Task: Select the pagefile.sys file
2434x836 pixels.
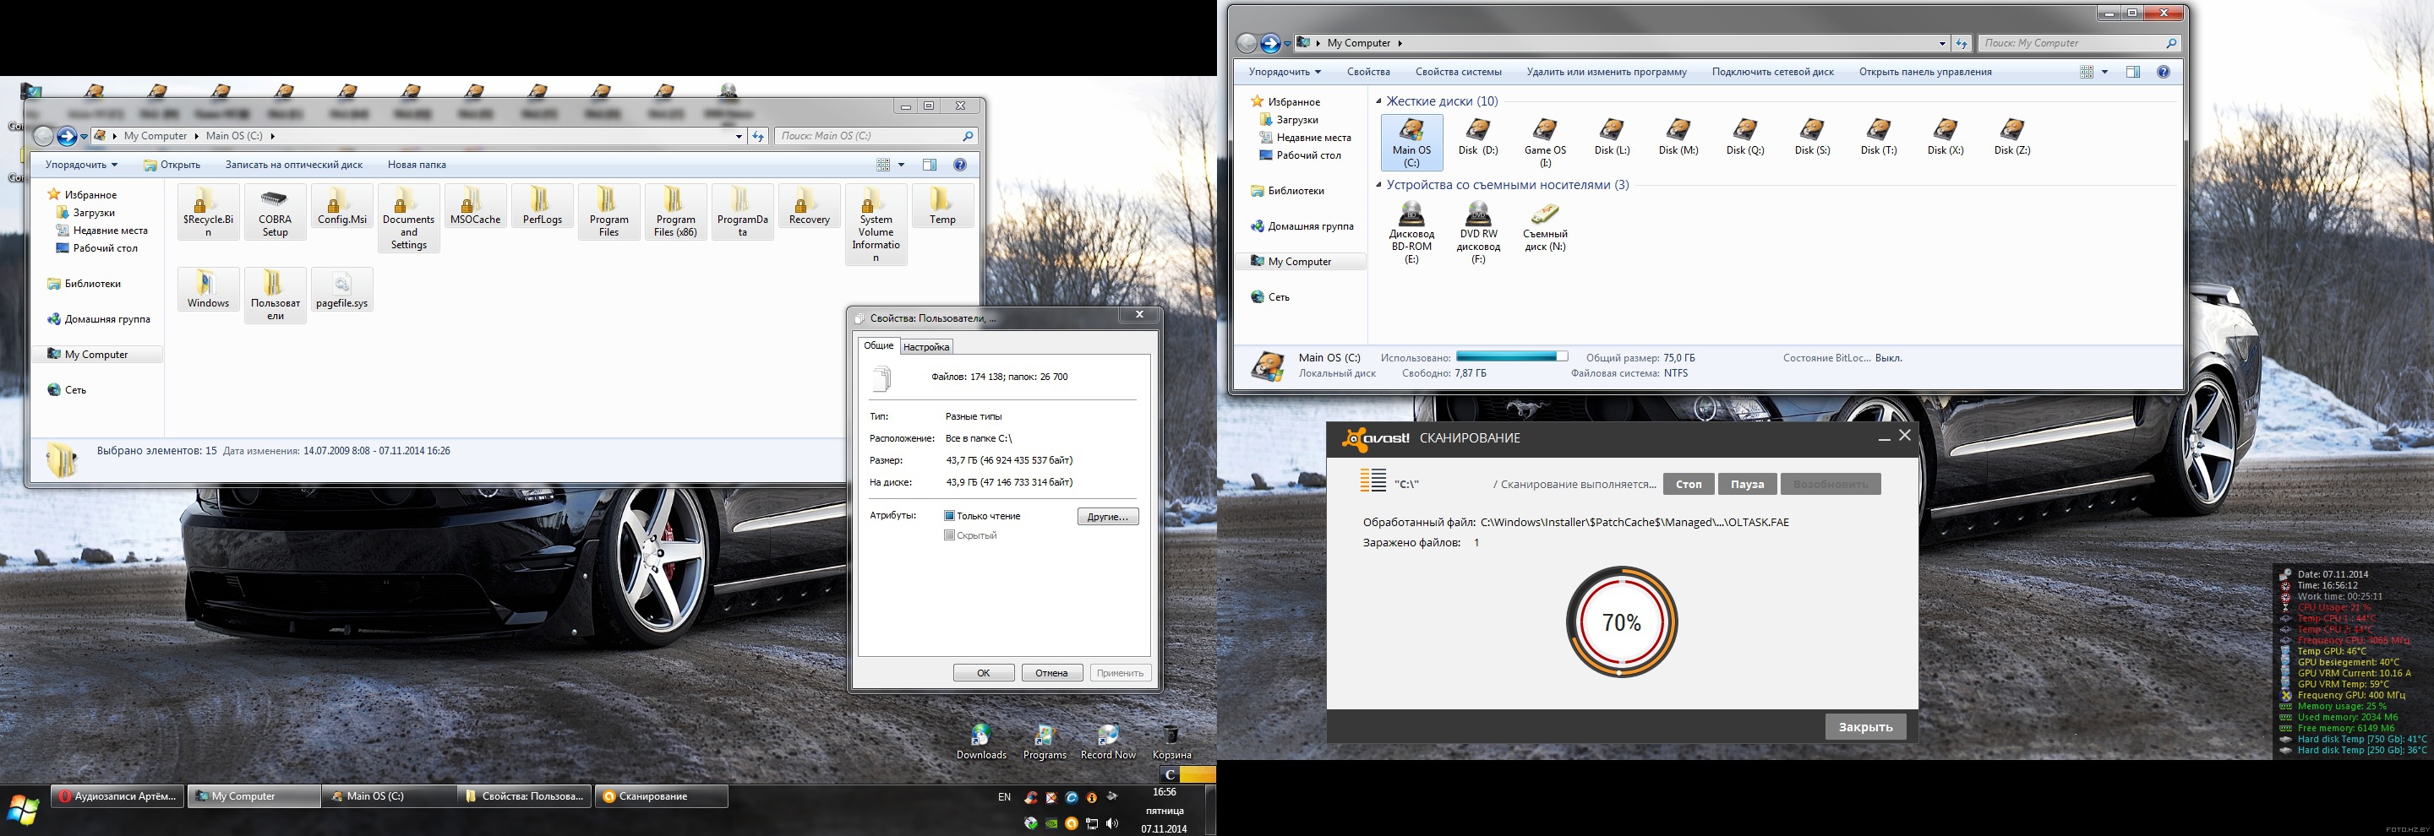Action: pyautogui.click(x=342, y=289)
